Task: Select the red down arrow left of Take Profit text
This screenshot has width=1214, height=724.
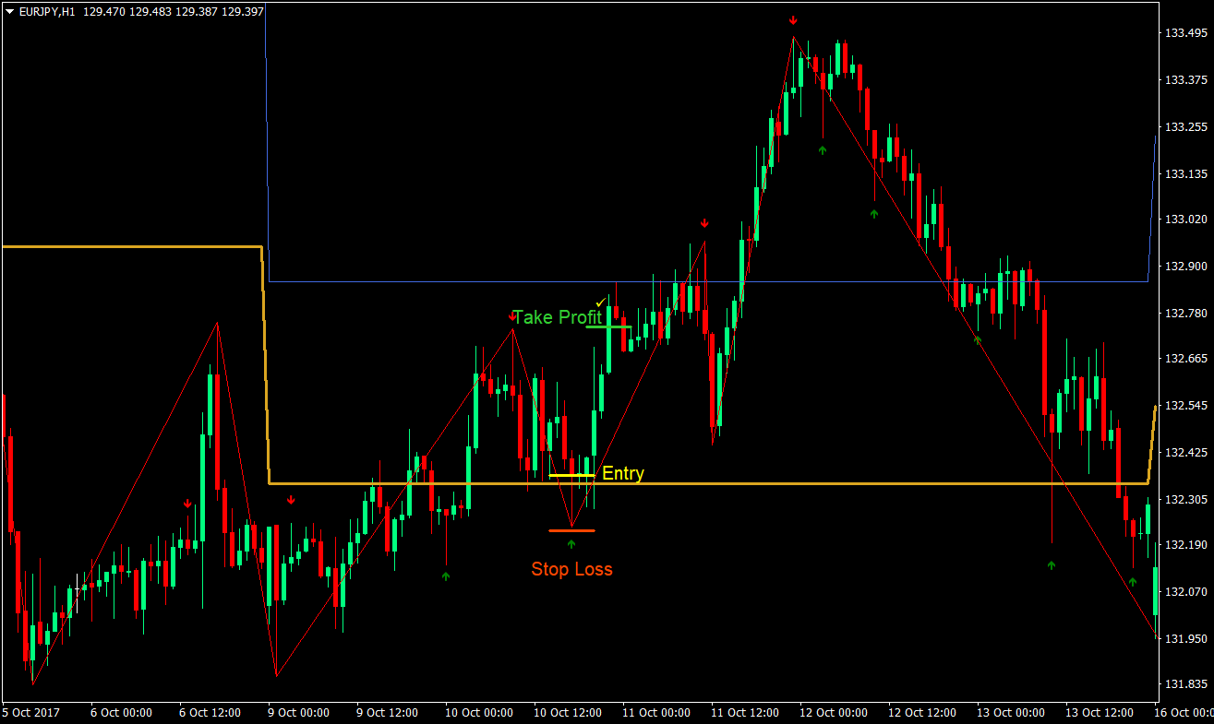Action: tap(512, 316)
